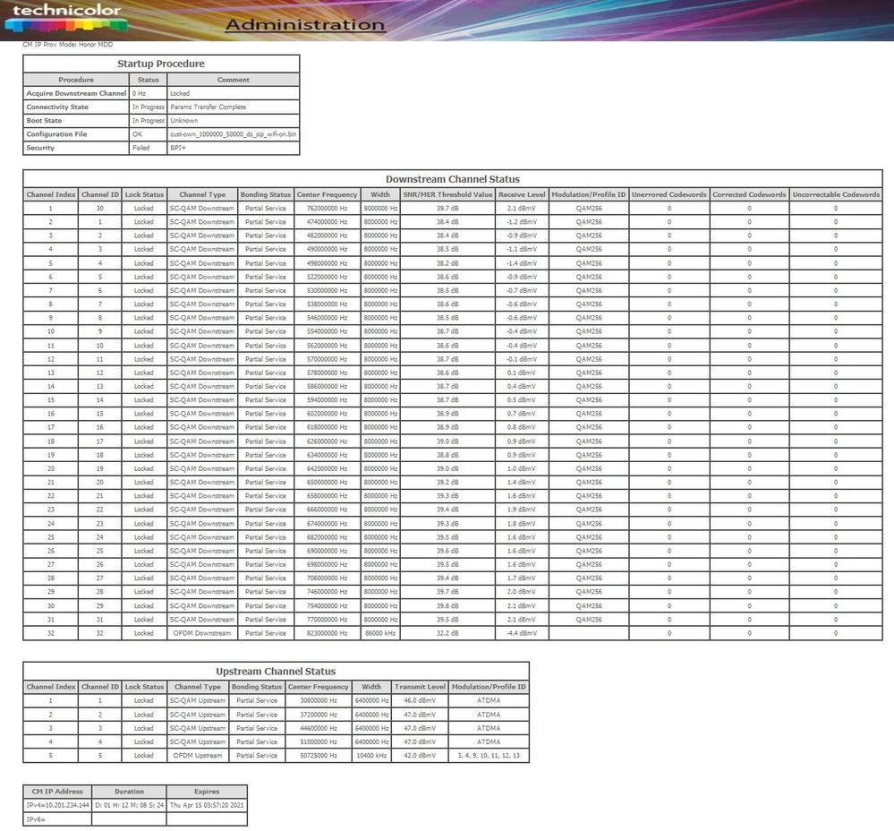Screen dimensions: 894x831
Task: Select the 'CM IP Prov Mode: Honor MDD' text
Action: 68,45
